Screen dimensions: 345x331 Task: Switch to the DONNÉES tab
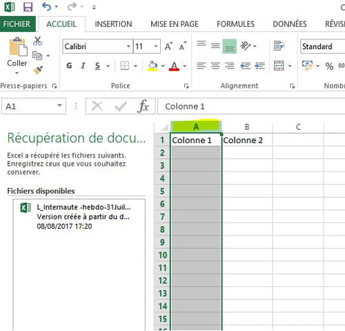click(290, 24)
